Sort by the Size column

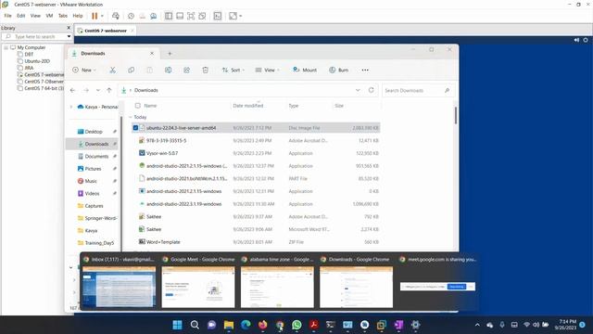(x=339, y=106)
